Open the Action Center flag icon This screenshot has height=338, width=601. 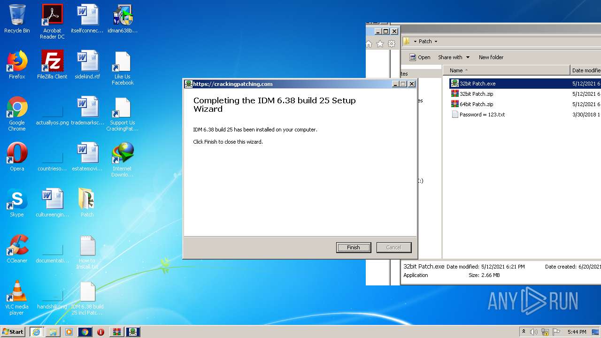(x=556, y=332)
